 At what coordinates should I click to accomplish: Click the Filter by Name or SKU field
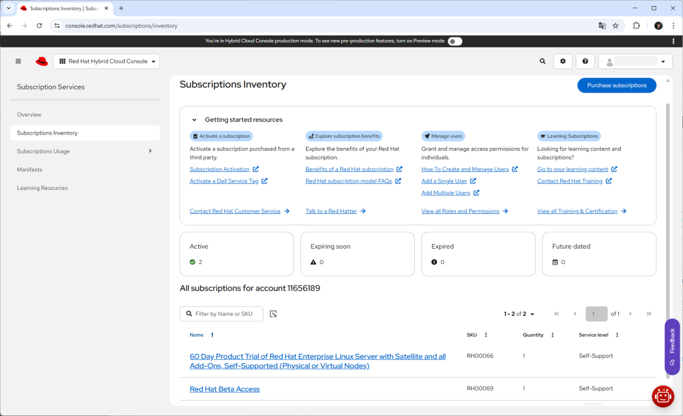(x=225, y=314)
